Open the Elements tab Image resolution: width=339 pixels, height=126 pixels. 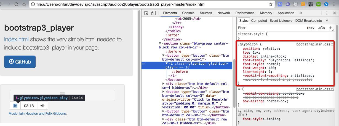click(x=170, y=13)
